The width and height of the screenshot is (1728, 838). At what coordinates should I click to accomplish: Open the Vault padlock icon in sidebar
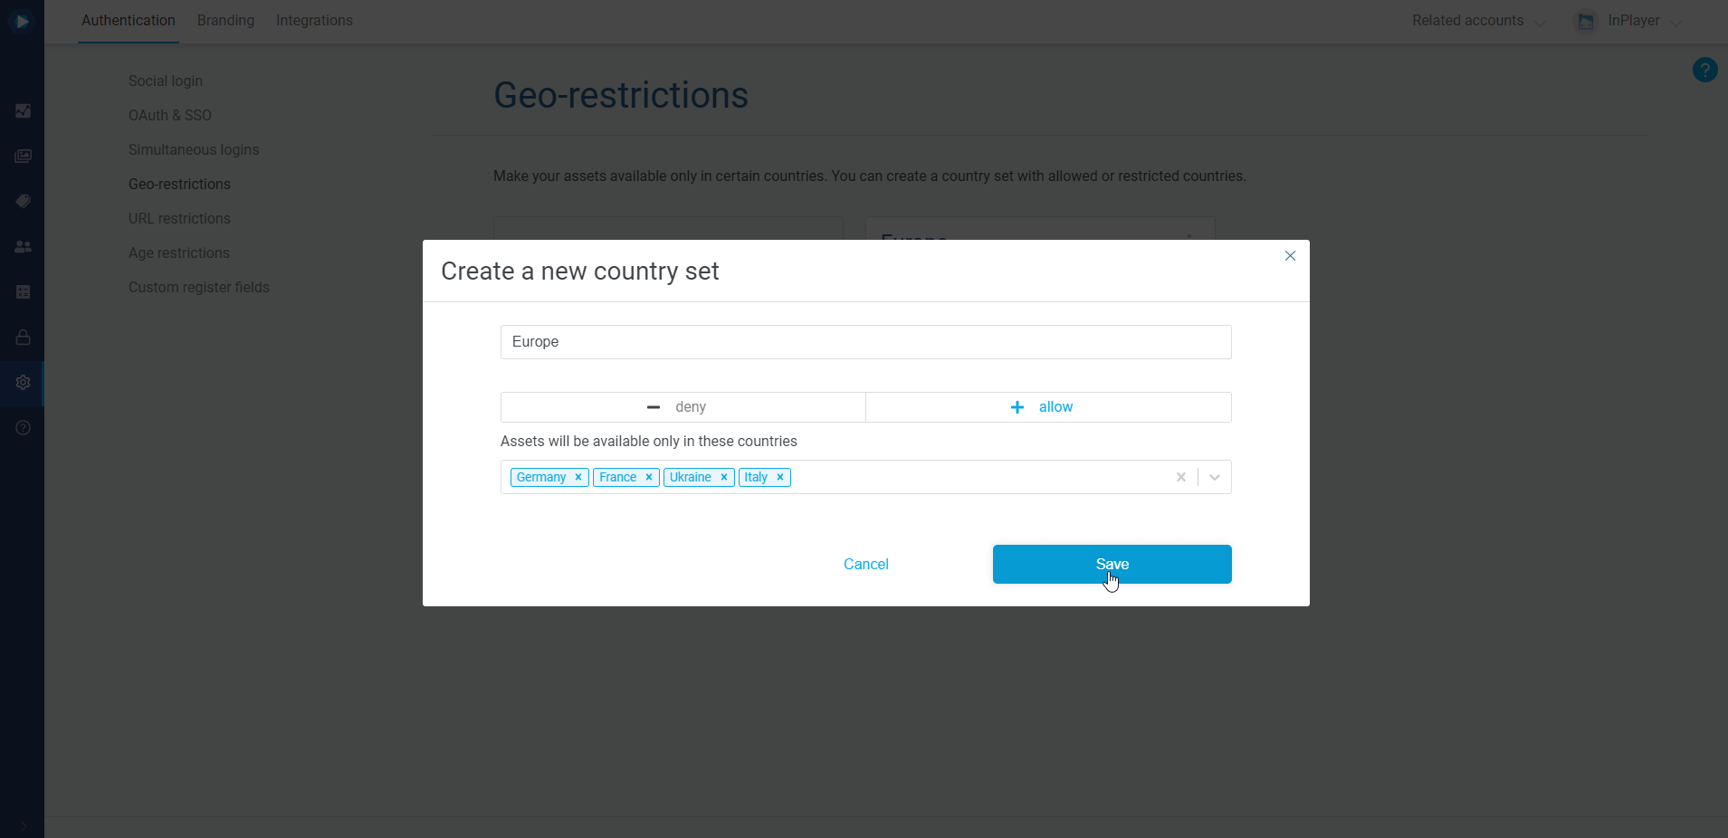pos(23,337)
